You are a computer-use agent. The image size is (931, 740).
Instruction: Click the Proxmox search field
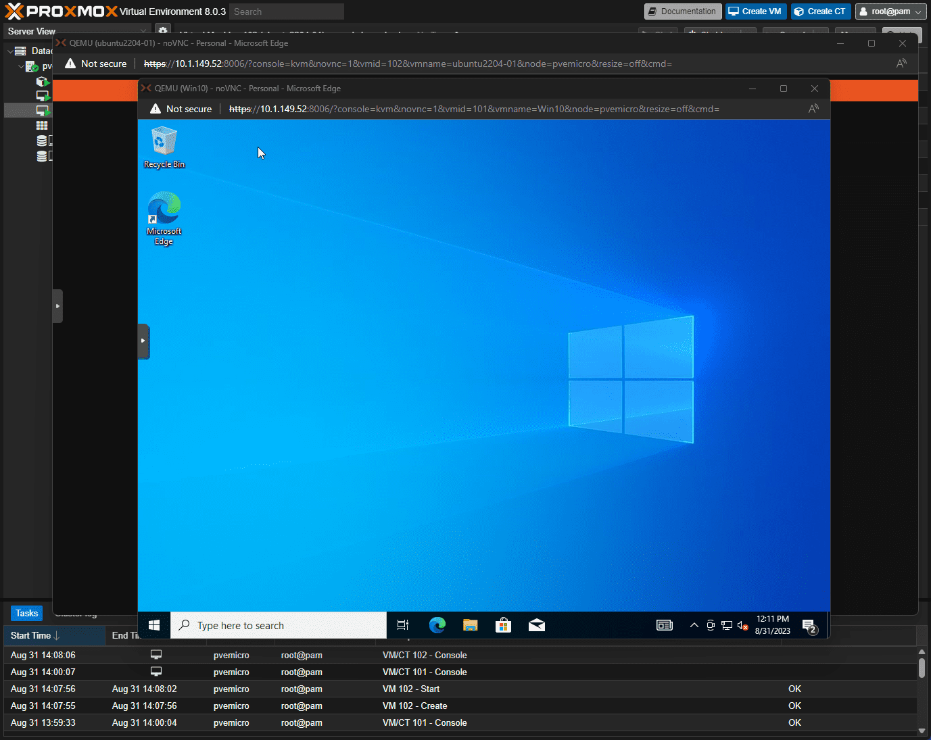pos(286,11)
